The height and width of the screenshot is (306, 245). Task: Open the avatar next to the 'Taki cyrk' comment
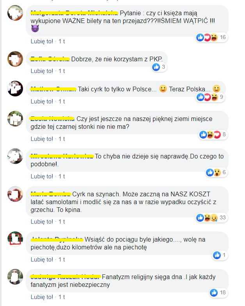point(15,89)
